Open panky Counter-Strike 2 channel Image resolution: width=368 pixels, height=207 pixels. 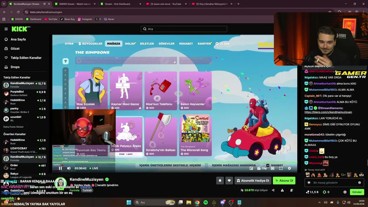click(24, 110)
